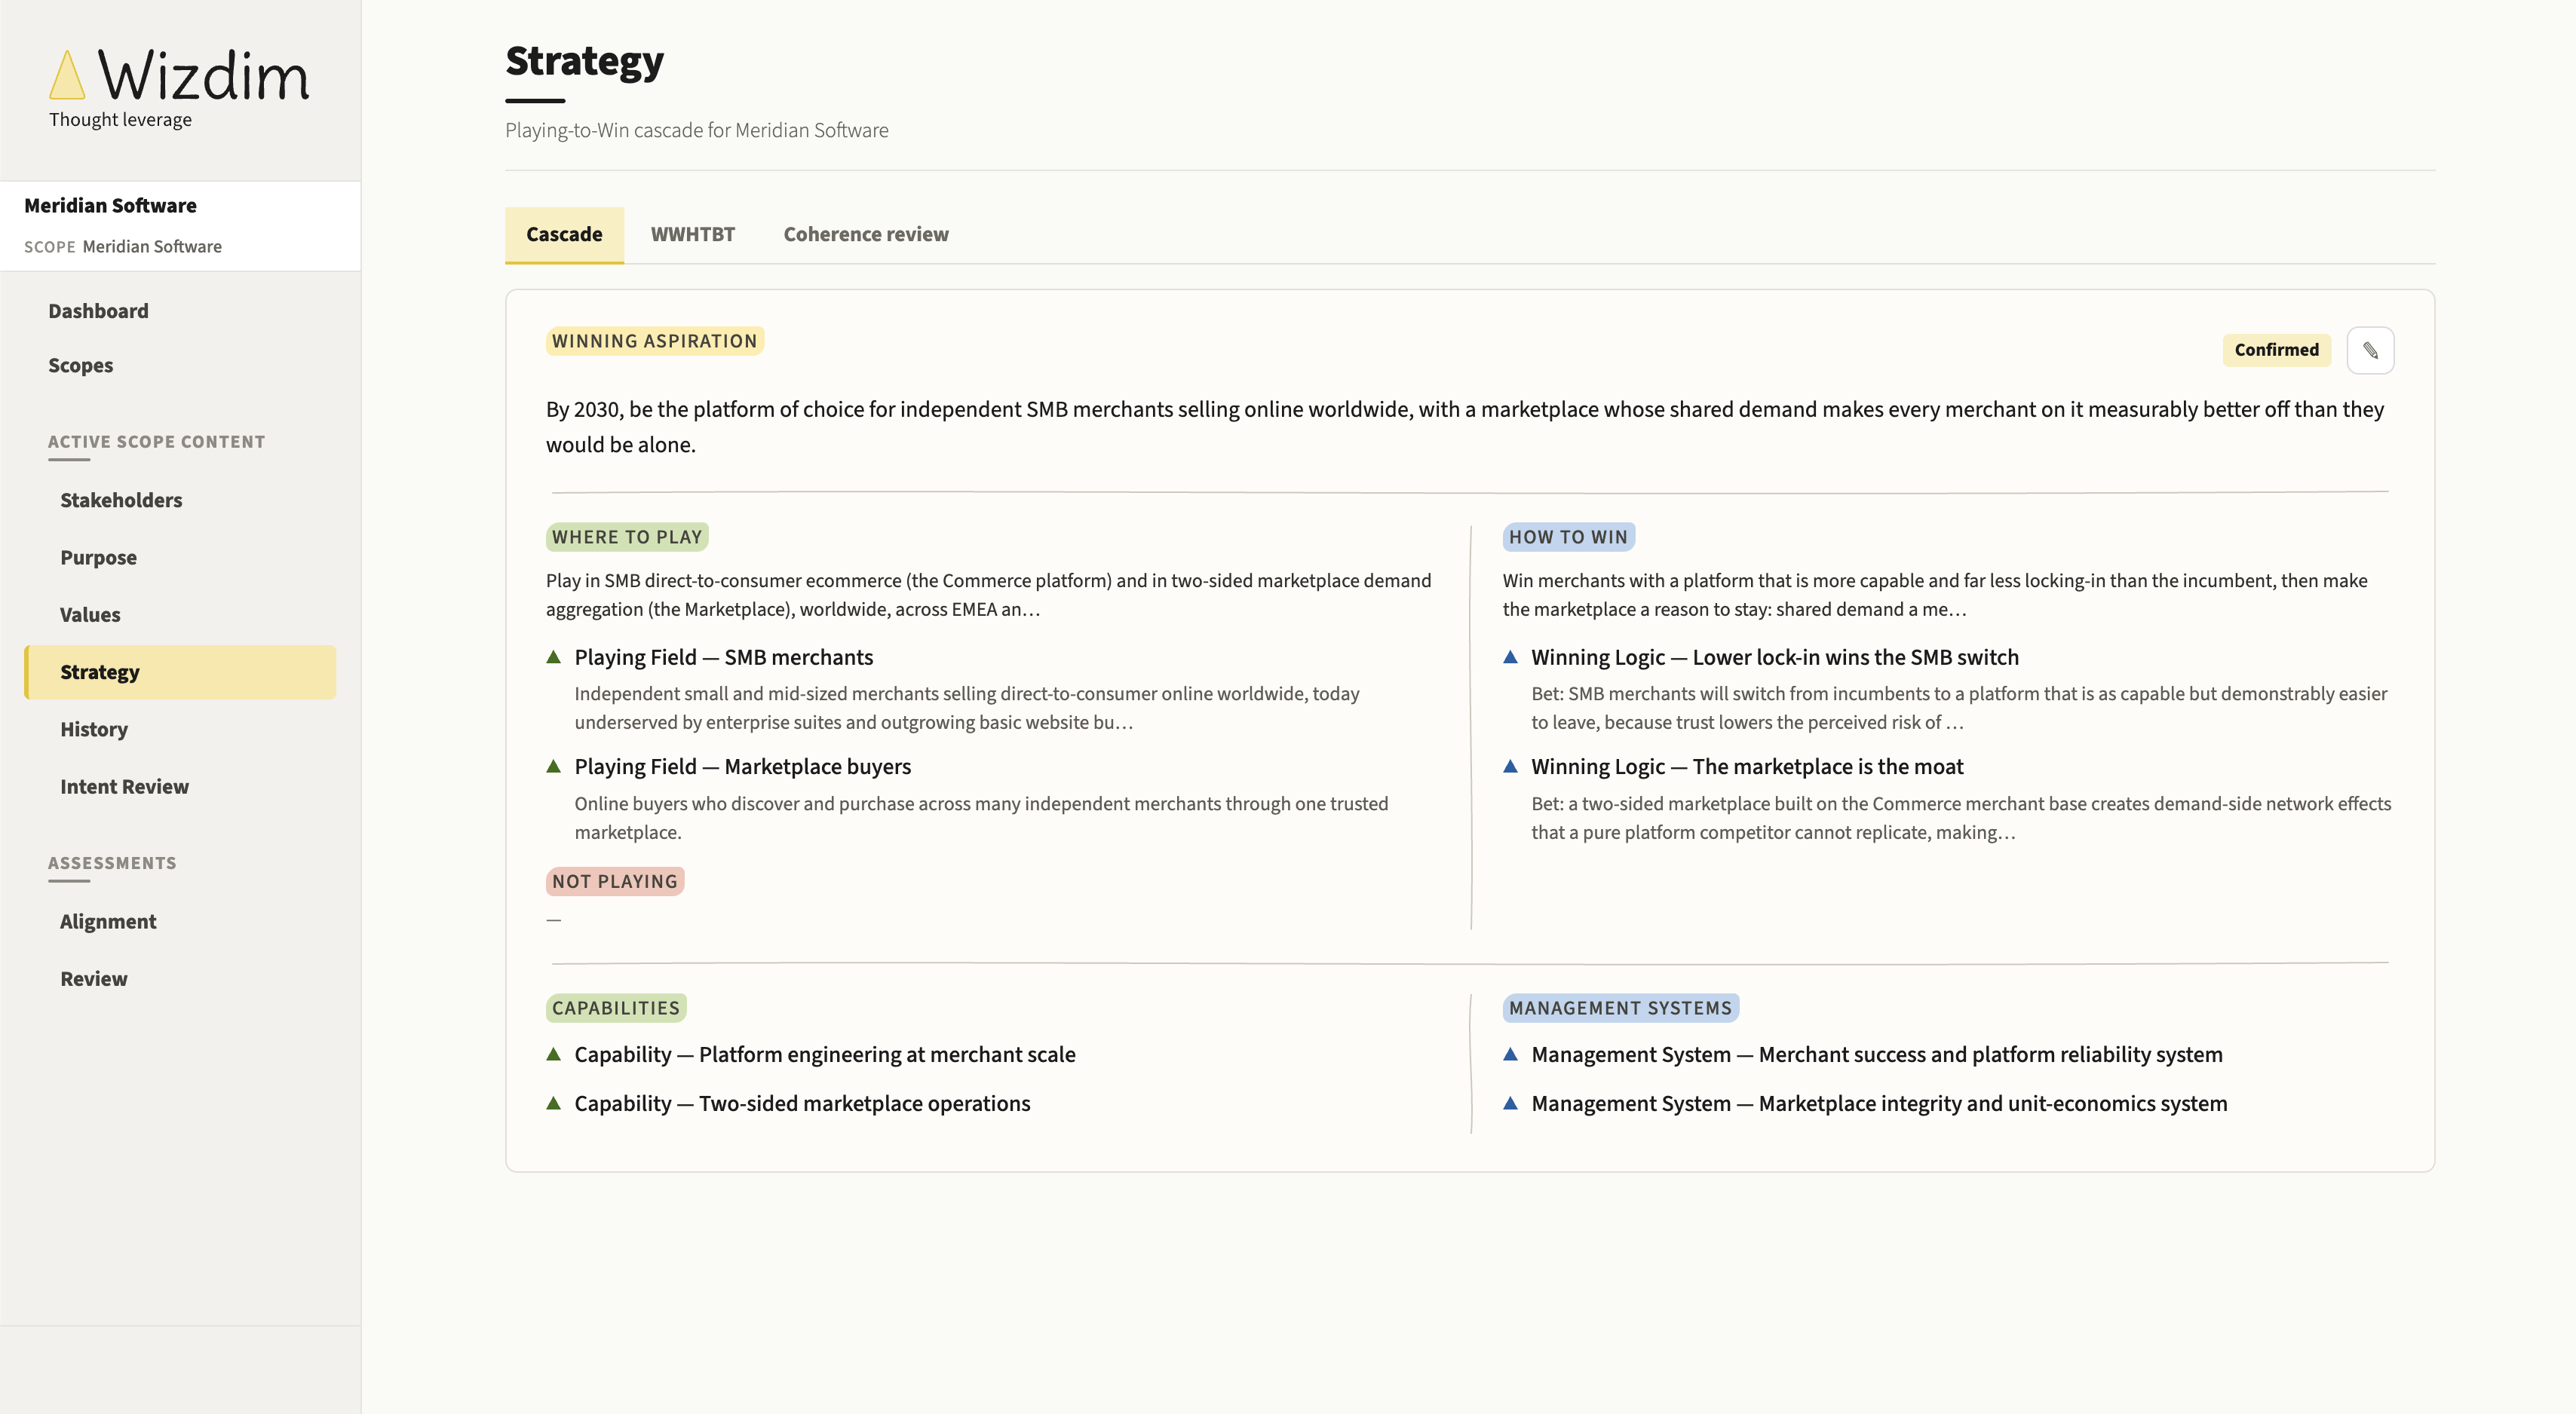The width and height of the screenshot is (2576, 1414).
Task: Open the Values page
Action: tap(90, 614)
